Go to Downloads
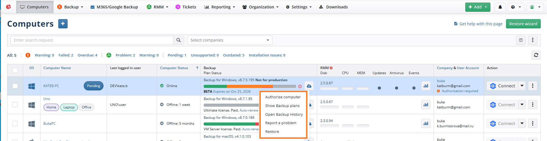This screenshot has width=547, height=141. 333,7
